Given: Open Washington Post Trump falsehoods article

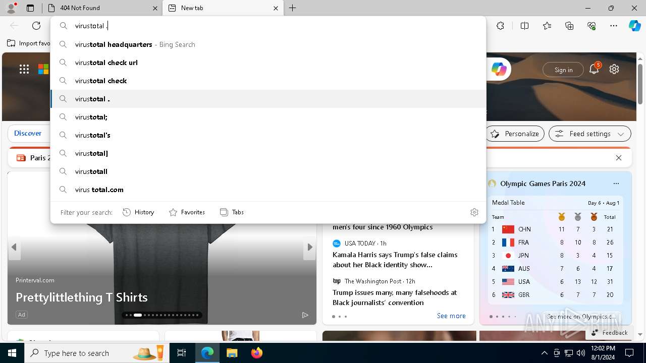Looking at the screenshot, I should click(395, 297).
